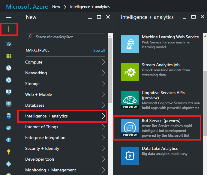Screen dimensions: 207x175
Task: Open the Recent clock icon in sidebar
Action: click(x=9, y=68)
